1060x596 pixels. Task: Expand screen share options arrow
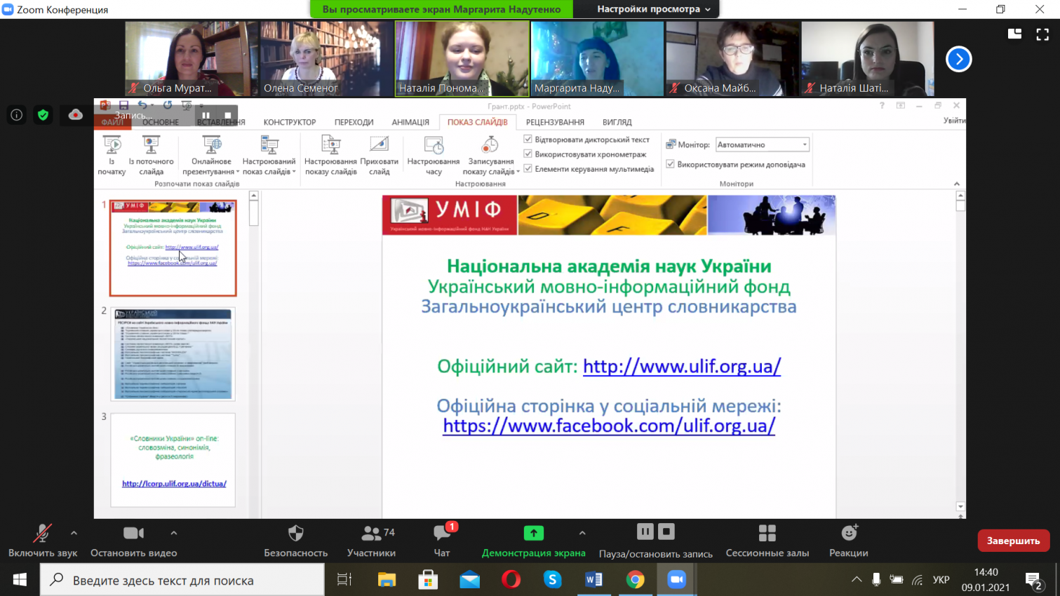pyautogui.click(x=582, y=533)
